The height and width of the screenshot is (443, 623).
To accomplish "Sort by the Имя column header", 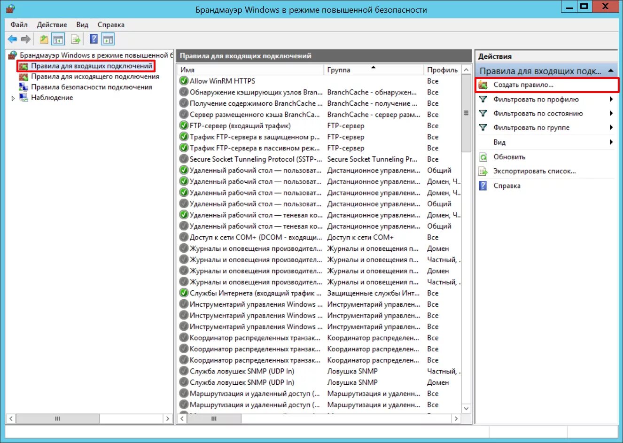I will (x=251, y=70).
